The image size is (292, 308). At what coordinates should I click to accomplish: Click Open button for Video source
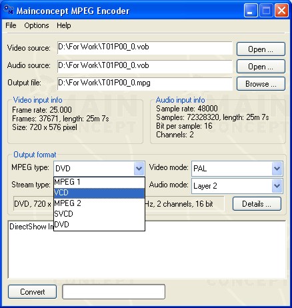[x=261, y=49]
